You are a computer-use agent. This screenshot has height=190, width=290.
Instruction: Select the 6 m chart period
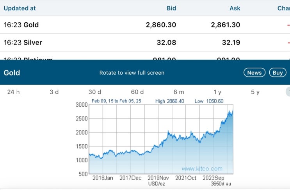pyautogui.click(x=179, y=92)
